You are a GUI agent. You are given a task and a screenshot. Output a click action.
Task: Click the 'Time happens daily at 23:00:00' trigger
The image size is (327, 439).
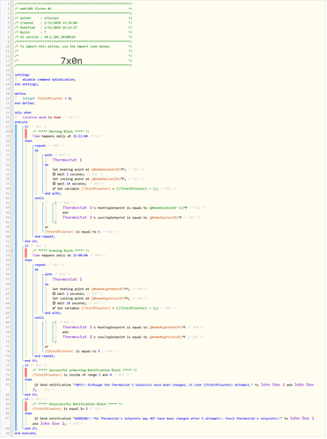click(60, 255)
